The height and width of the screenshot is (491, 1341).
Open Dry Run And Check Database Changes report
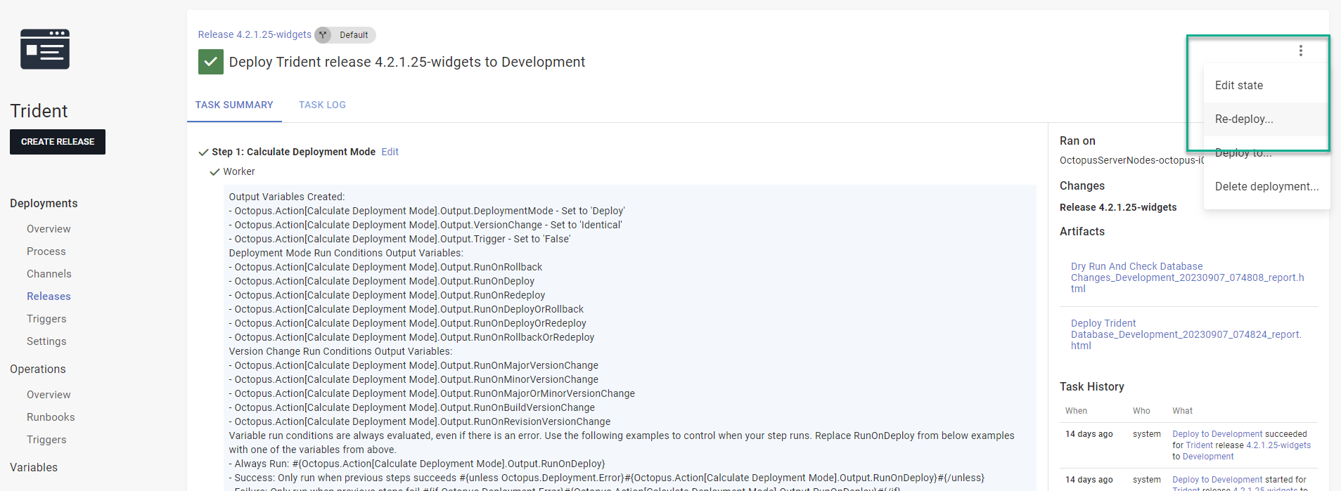pyautogui.click(x=1187, y=277)
